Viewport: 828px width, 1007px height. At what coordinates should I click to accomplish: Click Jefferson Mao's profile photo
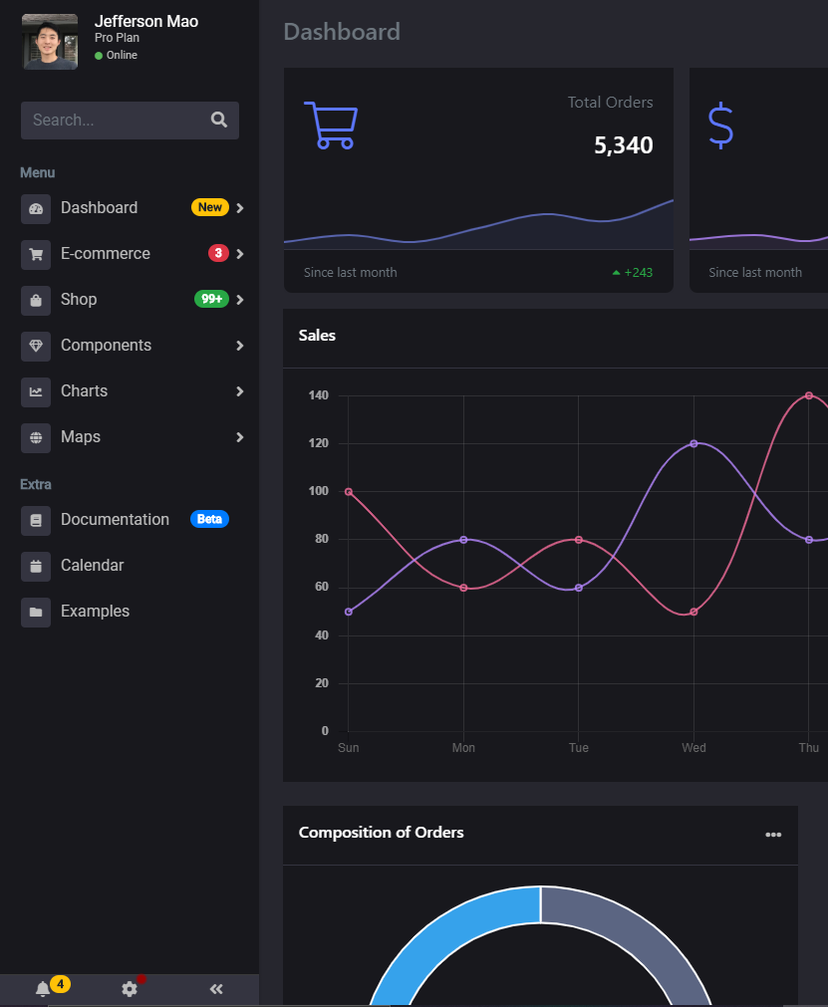pos(50,42)
